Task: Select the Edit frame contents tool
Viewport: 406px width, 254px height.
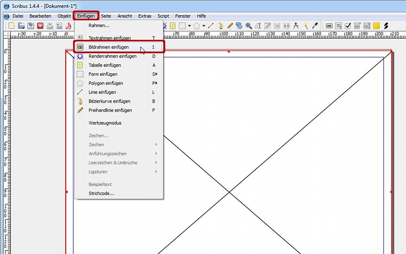Action: (x=258, y=26)
